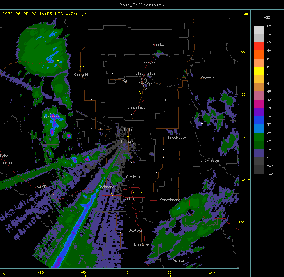The height and width of the screenshot is (277, 284).
Task: Click the Lacombe city label
Action: point(148,63)
